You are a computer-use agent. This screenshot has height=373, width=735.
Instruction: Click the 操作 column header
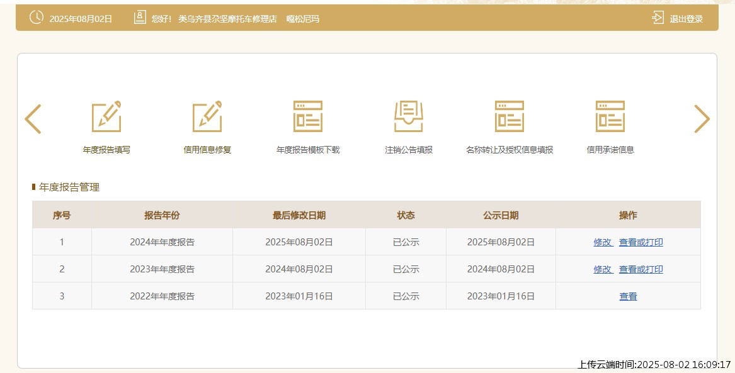pos(628,215)
